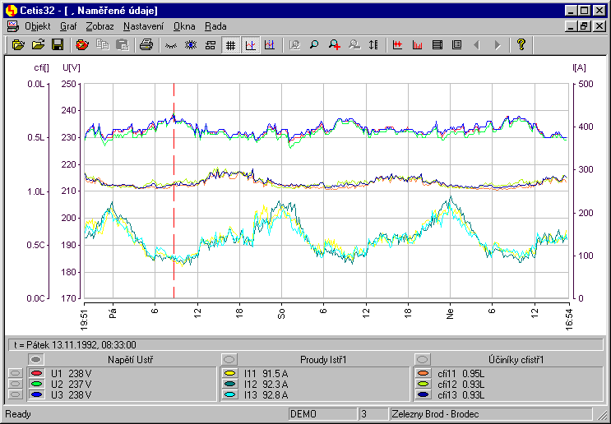The height and width of the screenshot is (424, 611).
Task: Click the document icon left of Objekt menu
Action: [x=13, y=26]
